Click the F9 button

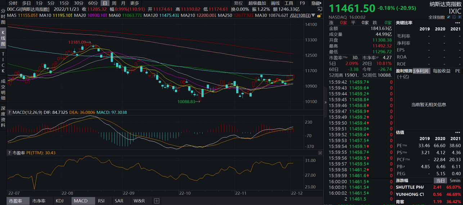302,3
